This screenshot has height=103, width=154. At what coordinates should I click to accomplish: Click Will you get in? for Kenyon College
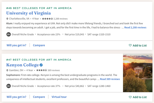pyautogui.click(x=16, y=97)
